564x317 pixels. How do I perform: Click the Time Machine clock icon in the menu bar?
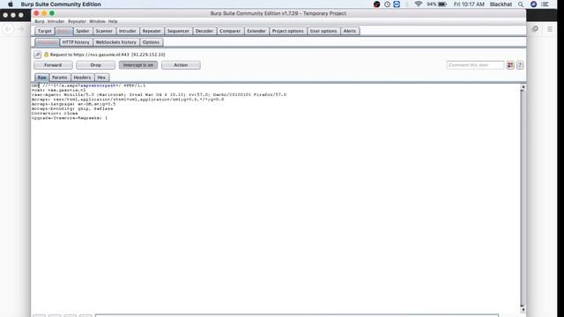point(387,4)
